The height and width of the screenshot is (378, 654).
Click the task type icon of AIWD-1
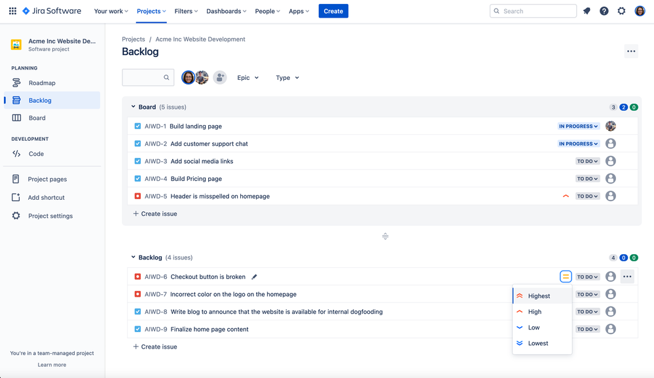137,126
